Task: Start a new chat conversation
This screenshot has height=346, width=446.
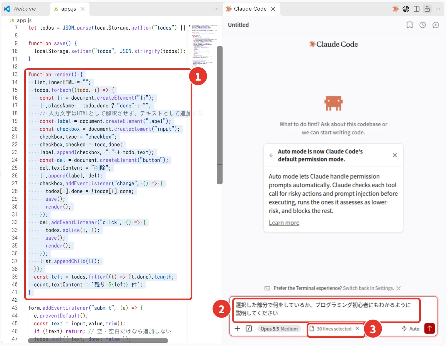Action: (x=436, y=25)
